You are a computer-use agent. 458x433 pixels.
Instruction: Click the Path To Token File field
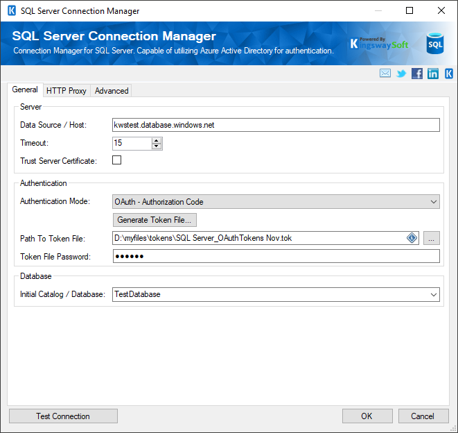[x=265, y=238]
